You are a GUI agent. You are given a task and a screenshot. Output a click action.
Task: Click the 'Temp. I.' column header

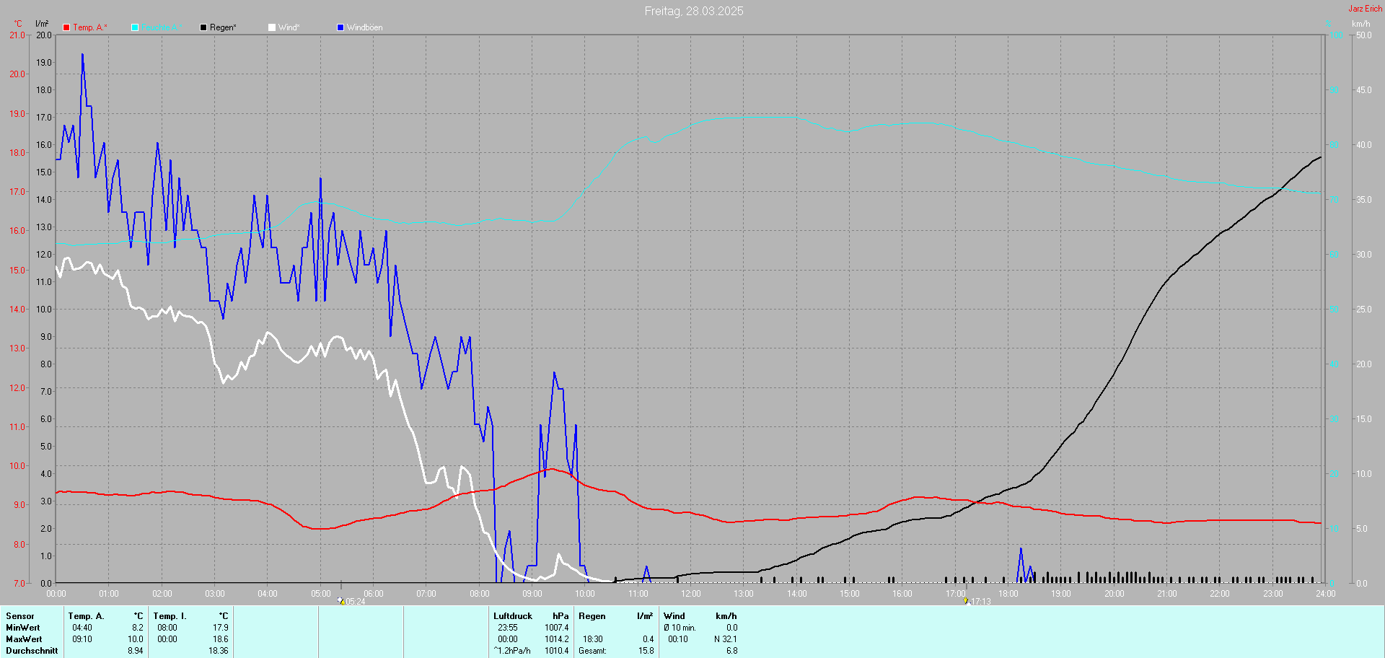[x=170, y=616]
